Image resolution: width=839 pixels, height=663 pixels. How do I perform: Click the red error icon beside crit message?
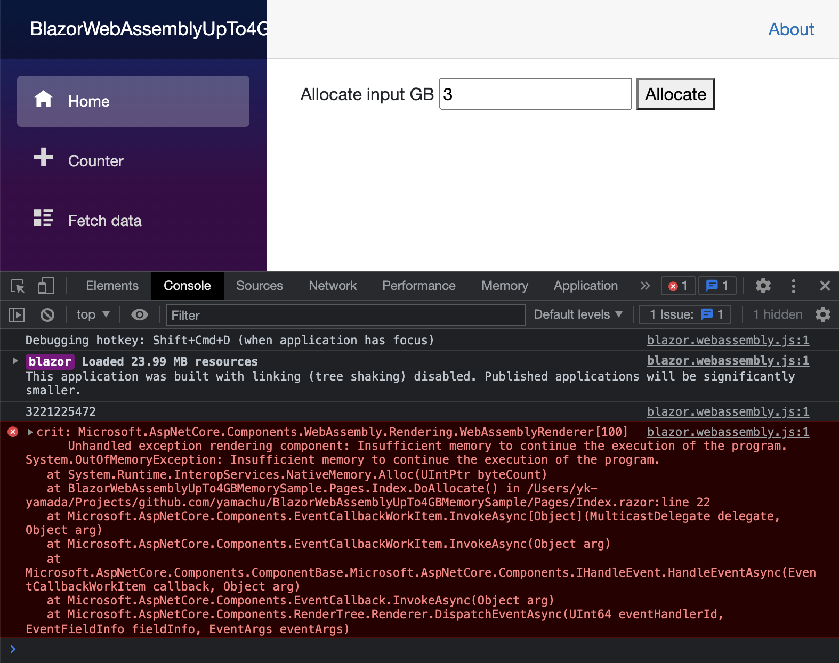[x=13, y=432]
